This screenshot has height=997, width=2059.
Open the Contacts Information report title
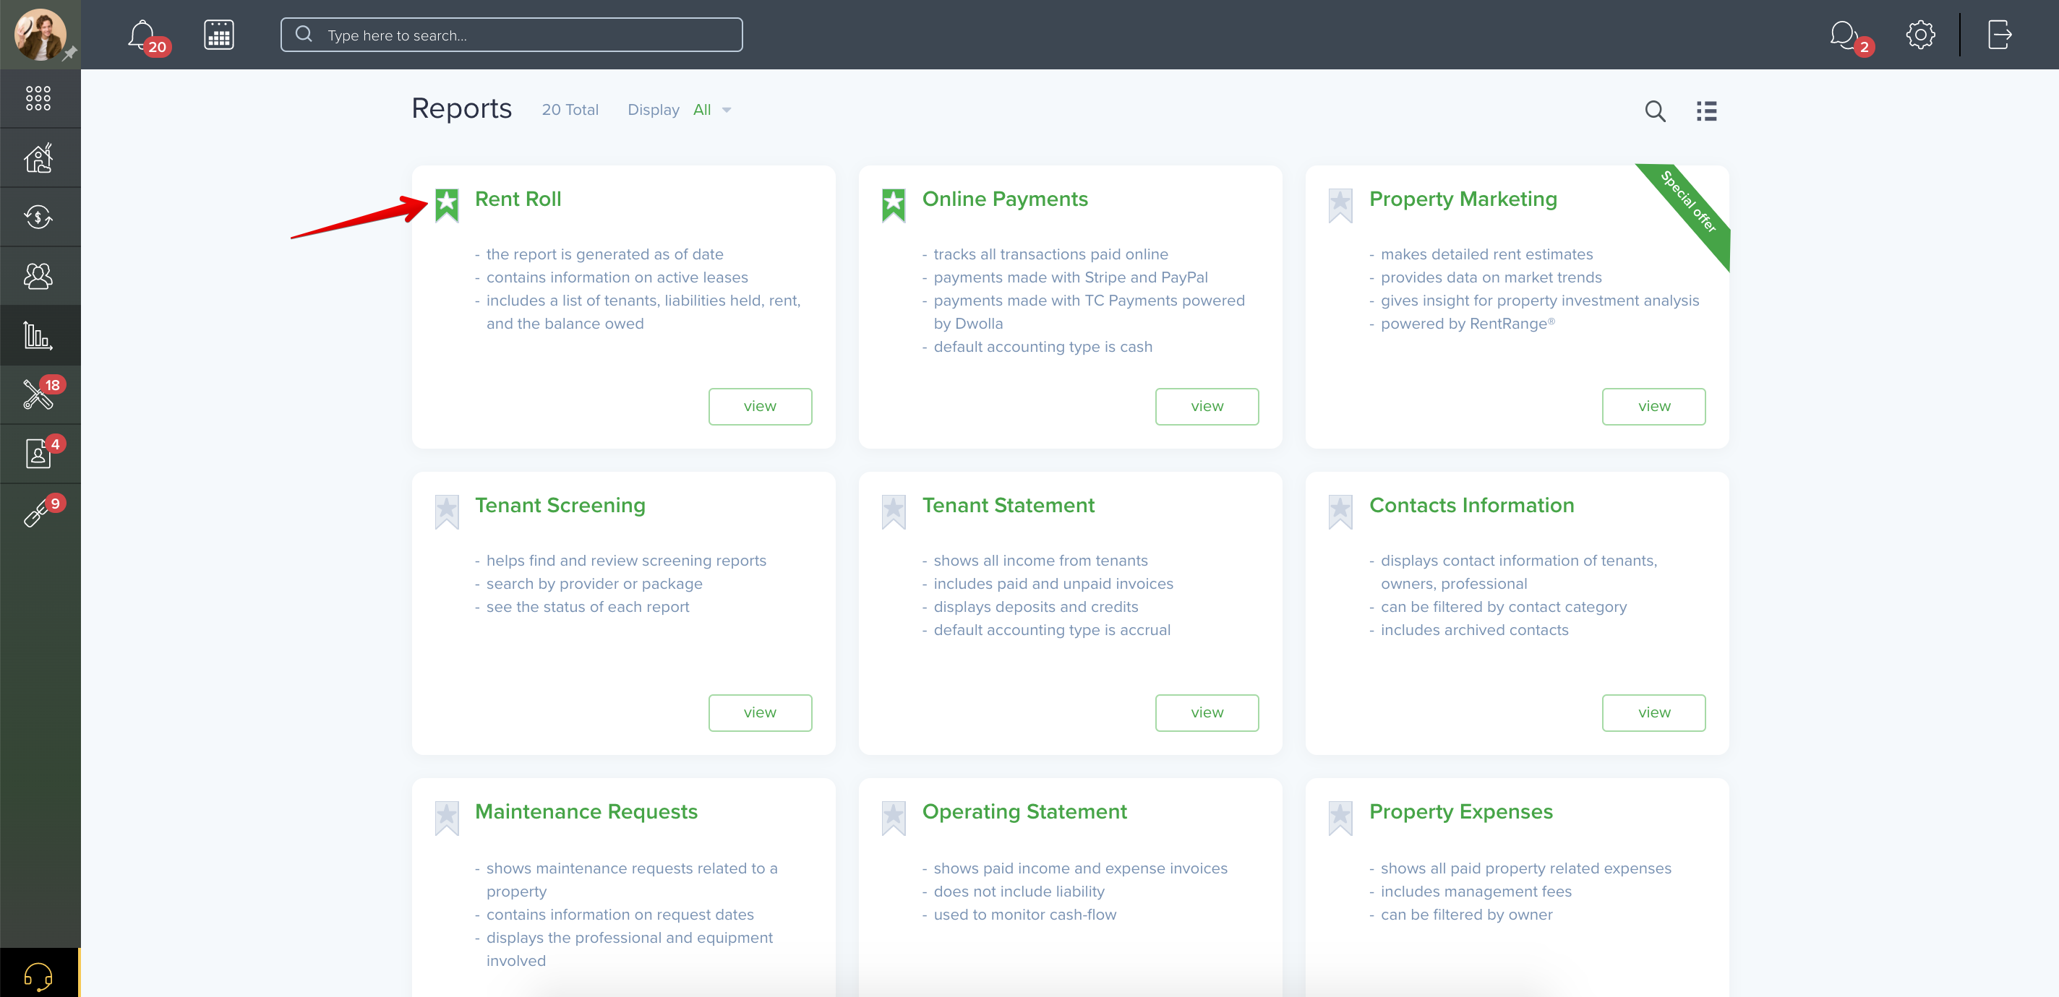point(1471,506)
